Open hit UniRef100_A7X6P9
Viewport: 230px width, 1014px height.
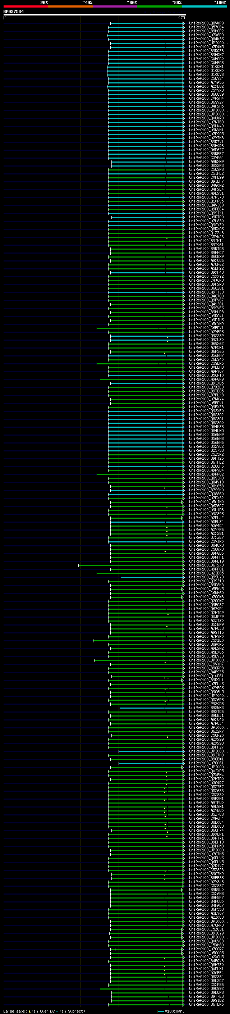point(206,35)
